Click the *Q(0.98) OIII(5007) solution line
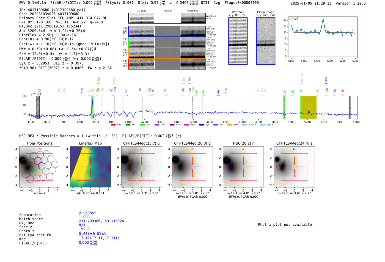 click(65, 68)
